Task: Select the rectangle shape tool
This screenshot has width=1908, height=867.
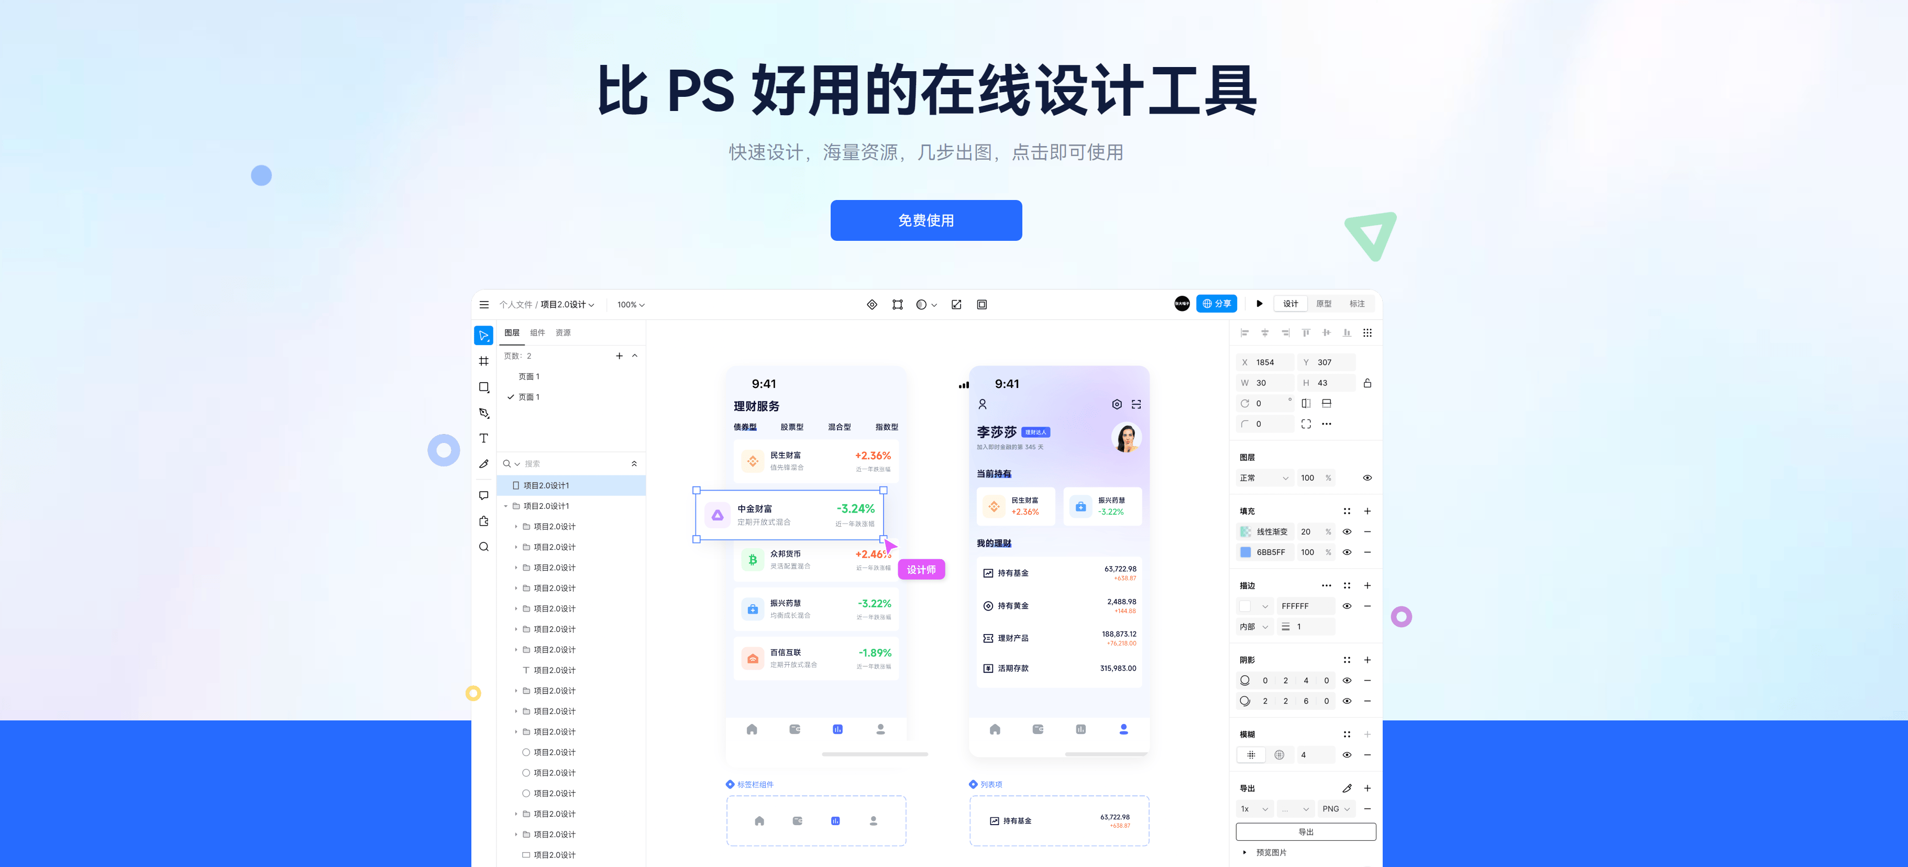Action: 483,387
